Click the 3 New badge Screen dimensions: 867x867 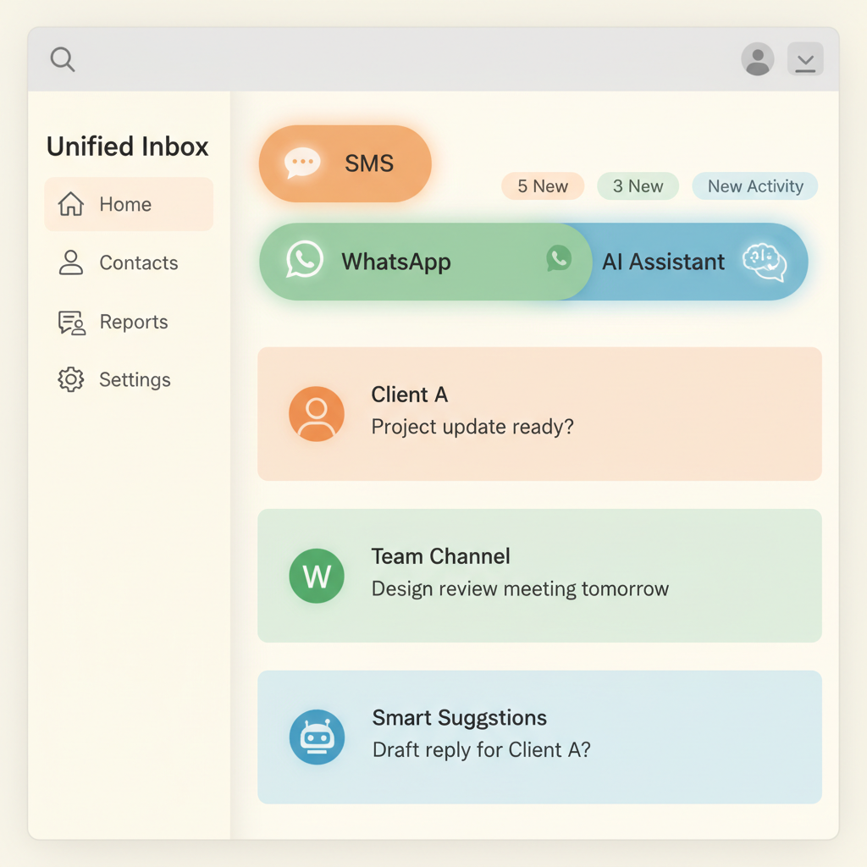pyautogui.click(x=638, y=186)
